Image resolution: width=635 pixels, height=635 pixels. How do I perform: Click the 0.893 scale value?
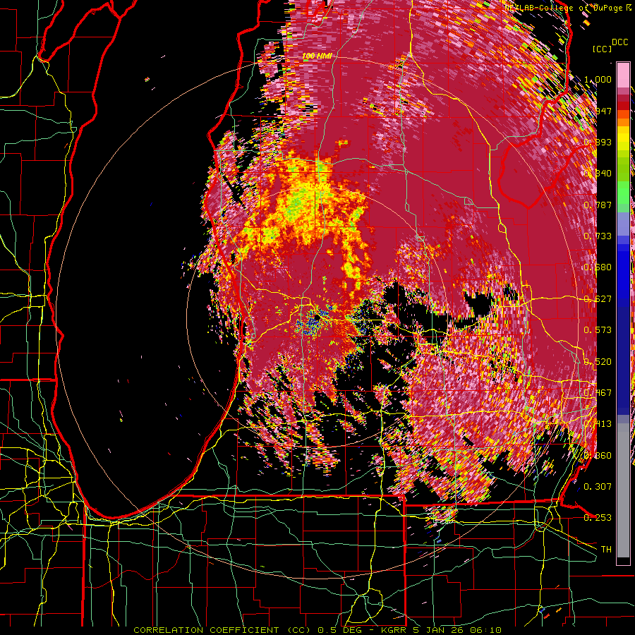[x=598, y=142]
